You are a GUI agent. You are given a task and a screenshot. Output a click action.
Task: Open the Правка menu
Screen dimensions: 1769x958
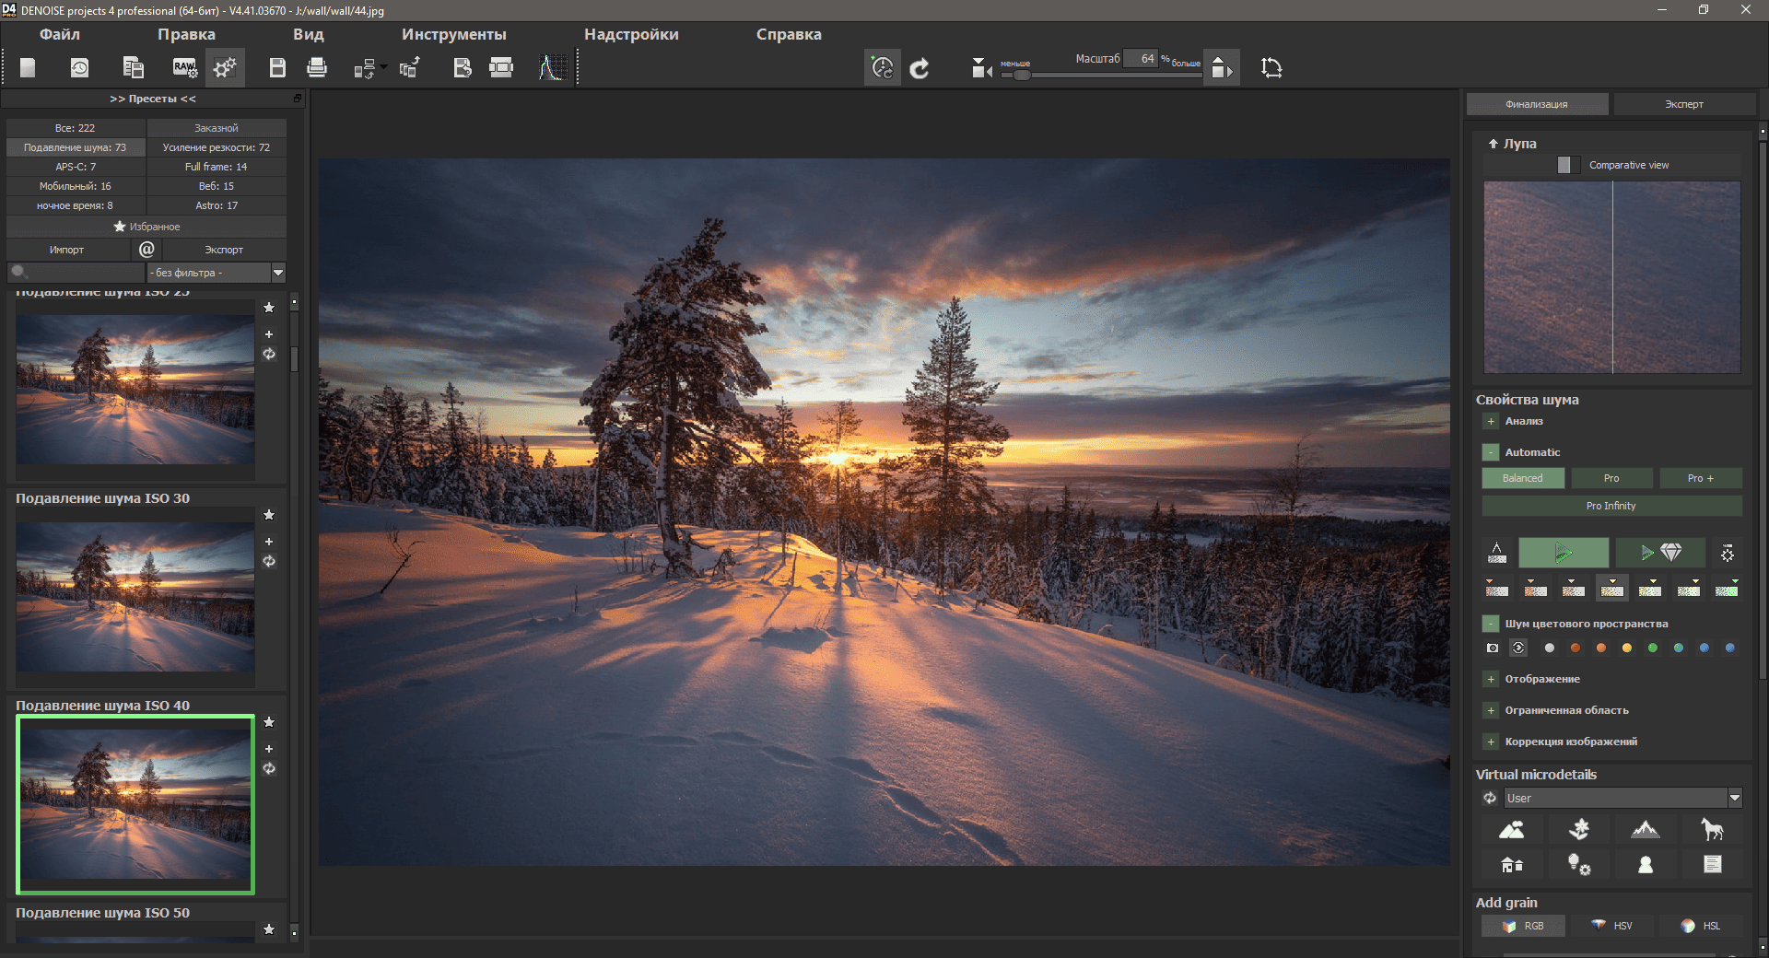click(x=186, y=34)
